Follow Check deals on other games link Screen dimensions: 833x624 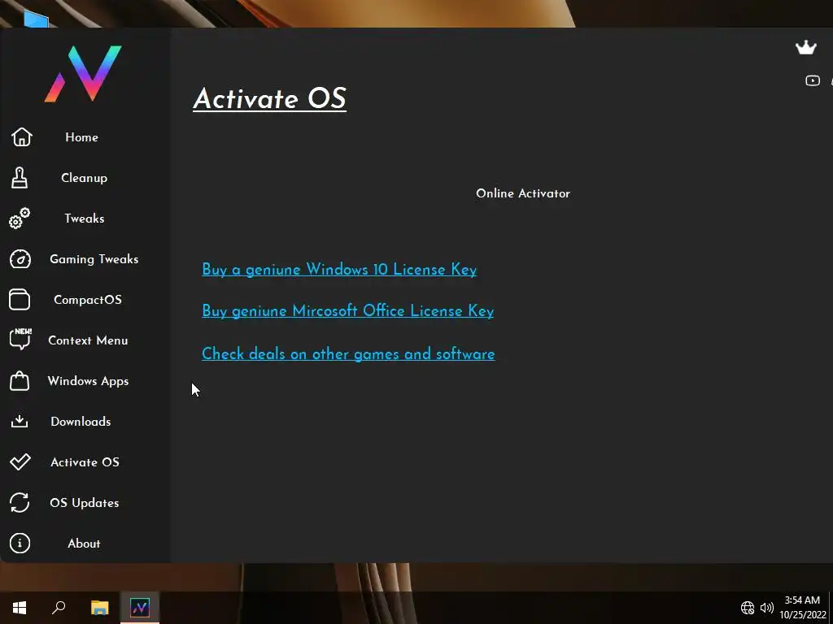tap(348, 353)
